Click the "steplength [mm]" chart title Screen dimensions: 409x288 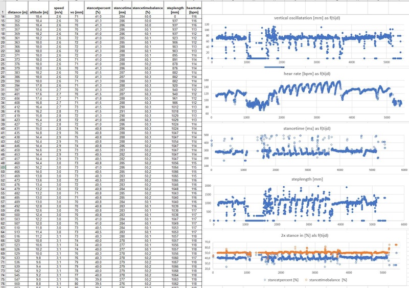tap(307, 179)
